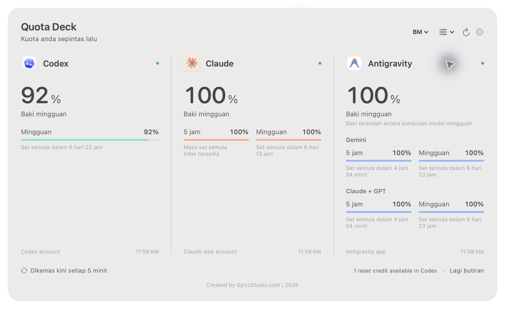
Task: Click the subtitle Kuota anda sepintas lalu
Action: [x=59, y=39]
